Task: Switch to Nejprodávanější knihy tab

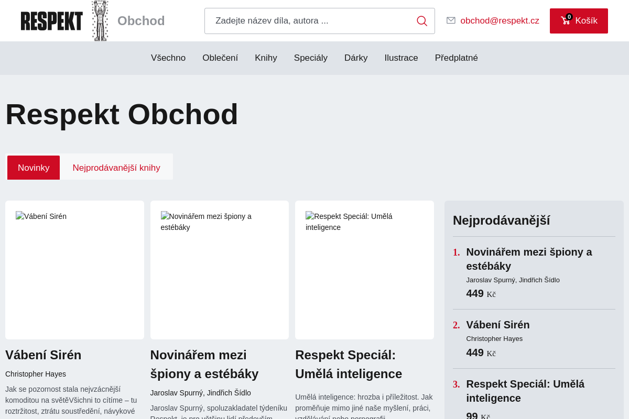Action: [116, 168]
